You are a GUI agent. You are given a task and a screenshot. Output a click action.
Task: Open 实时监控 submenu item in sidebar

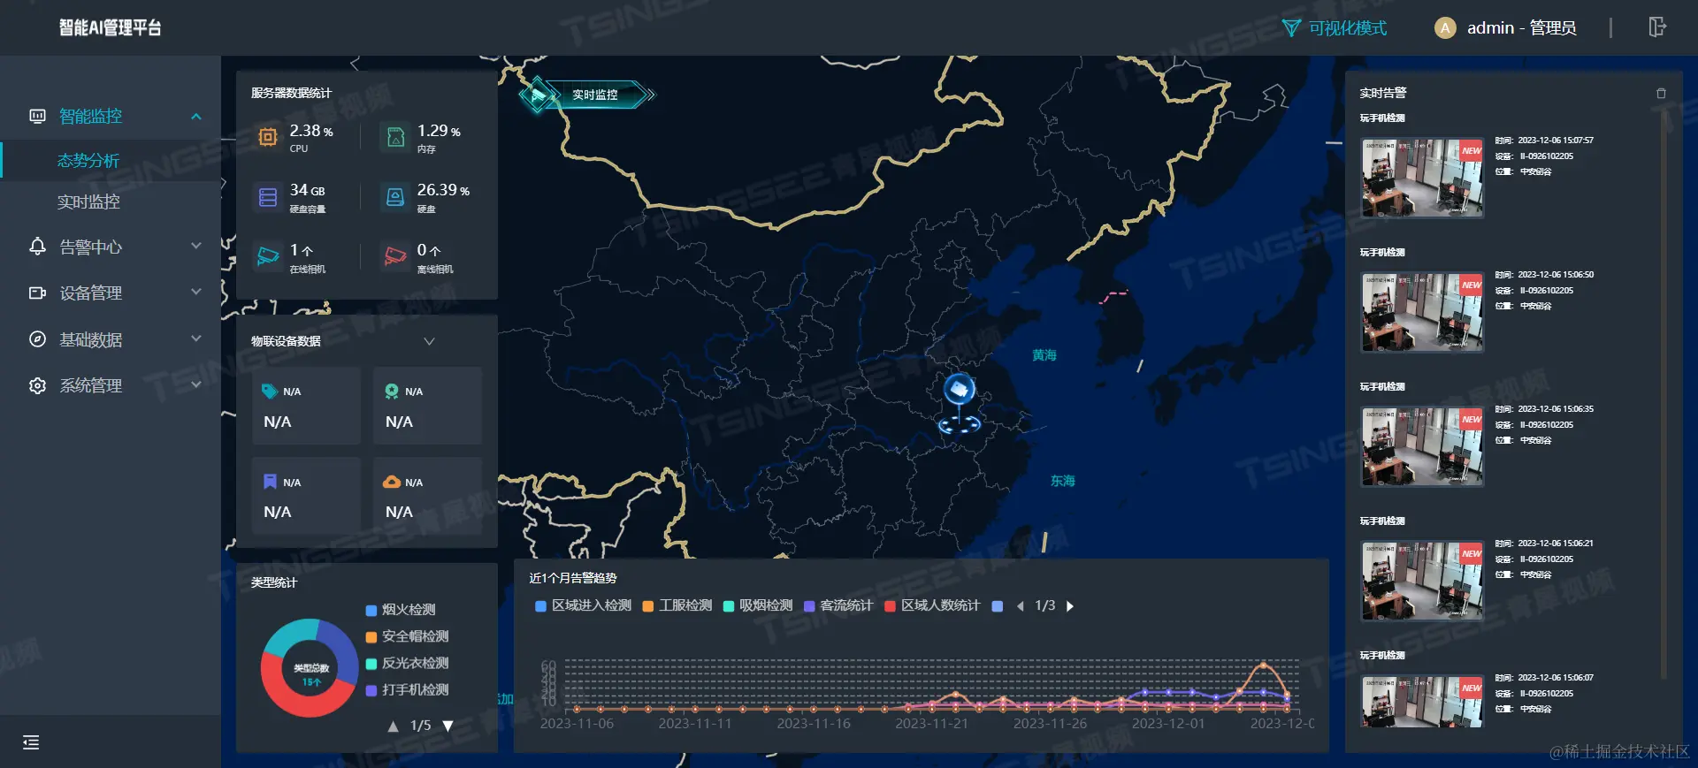(88, 202)
